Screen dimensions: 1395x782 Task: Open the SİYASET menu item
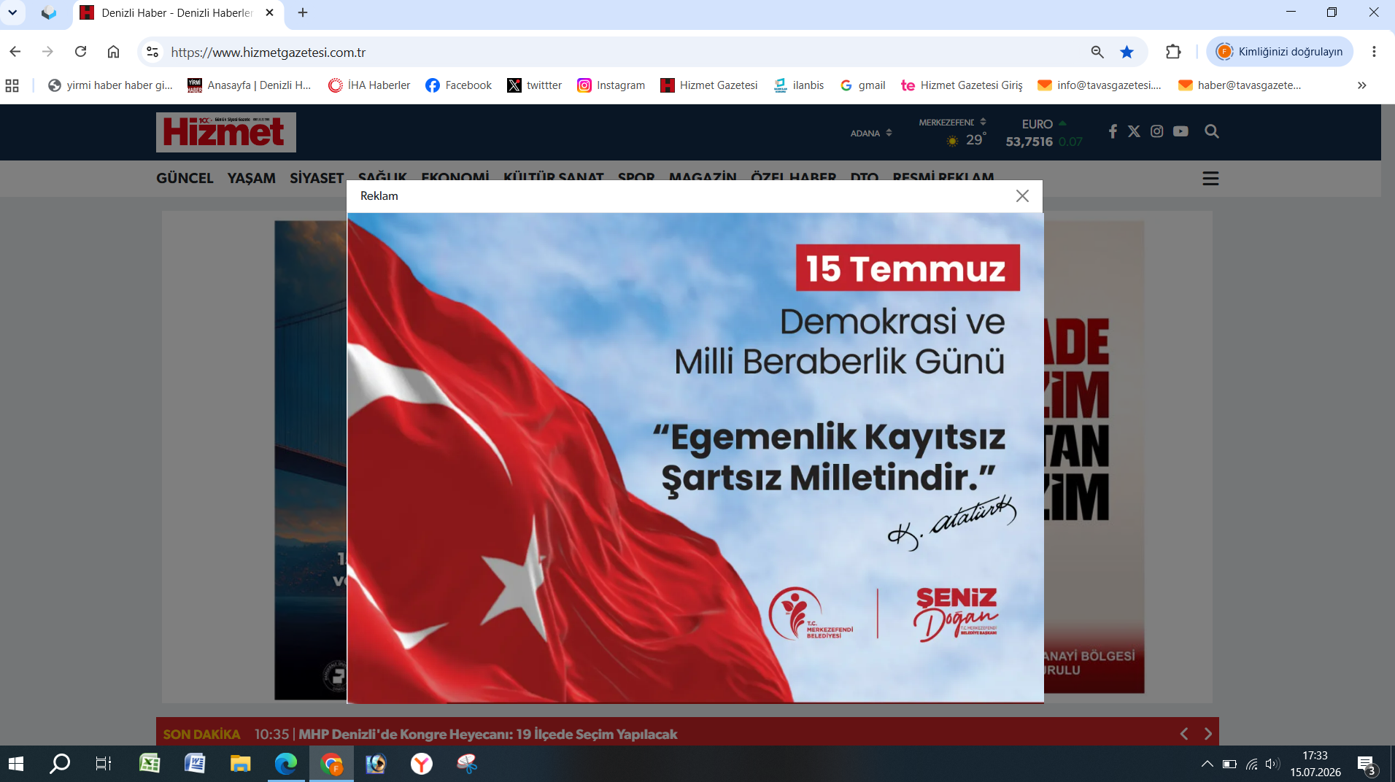point(317,178)
